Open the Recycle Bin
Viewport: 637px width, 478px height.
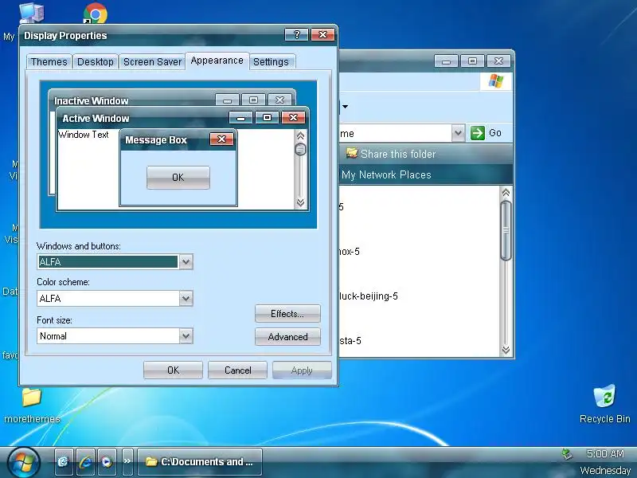[604, 405]
